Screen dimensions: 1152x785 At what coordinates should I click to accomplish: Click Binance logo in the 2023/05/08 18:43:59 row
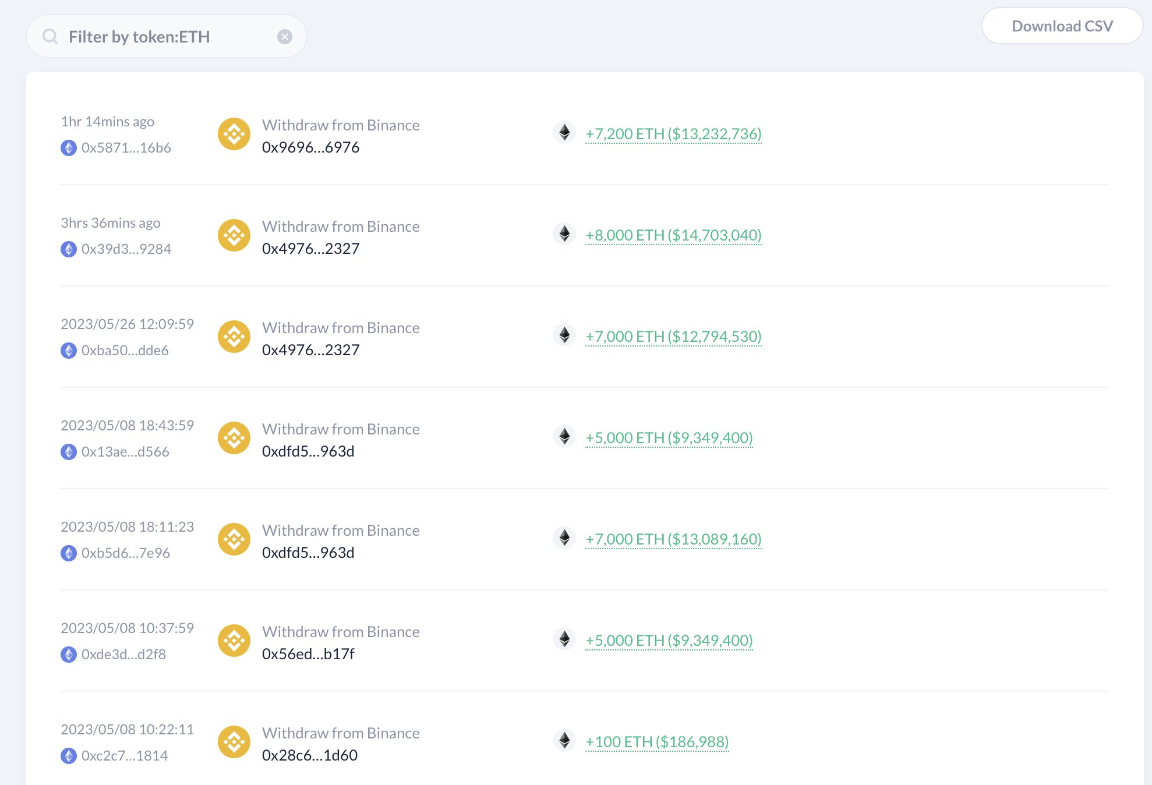click(x=234, y=438)
